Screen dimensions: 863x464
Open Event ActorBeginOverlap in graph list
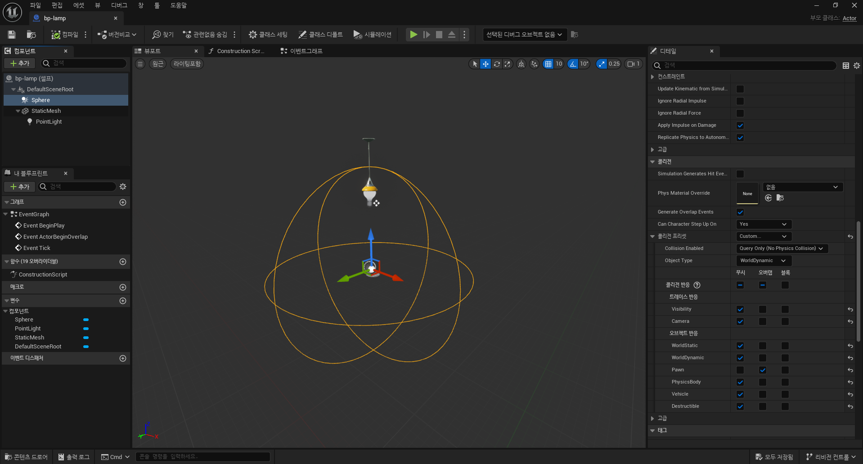(x=55, y=237)
